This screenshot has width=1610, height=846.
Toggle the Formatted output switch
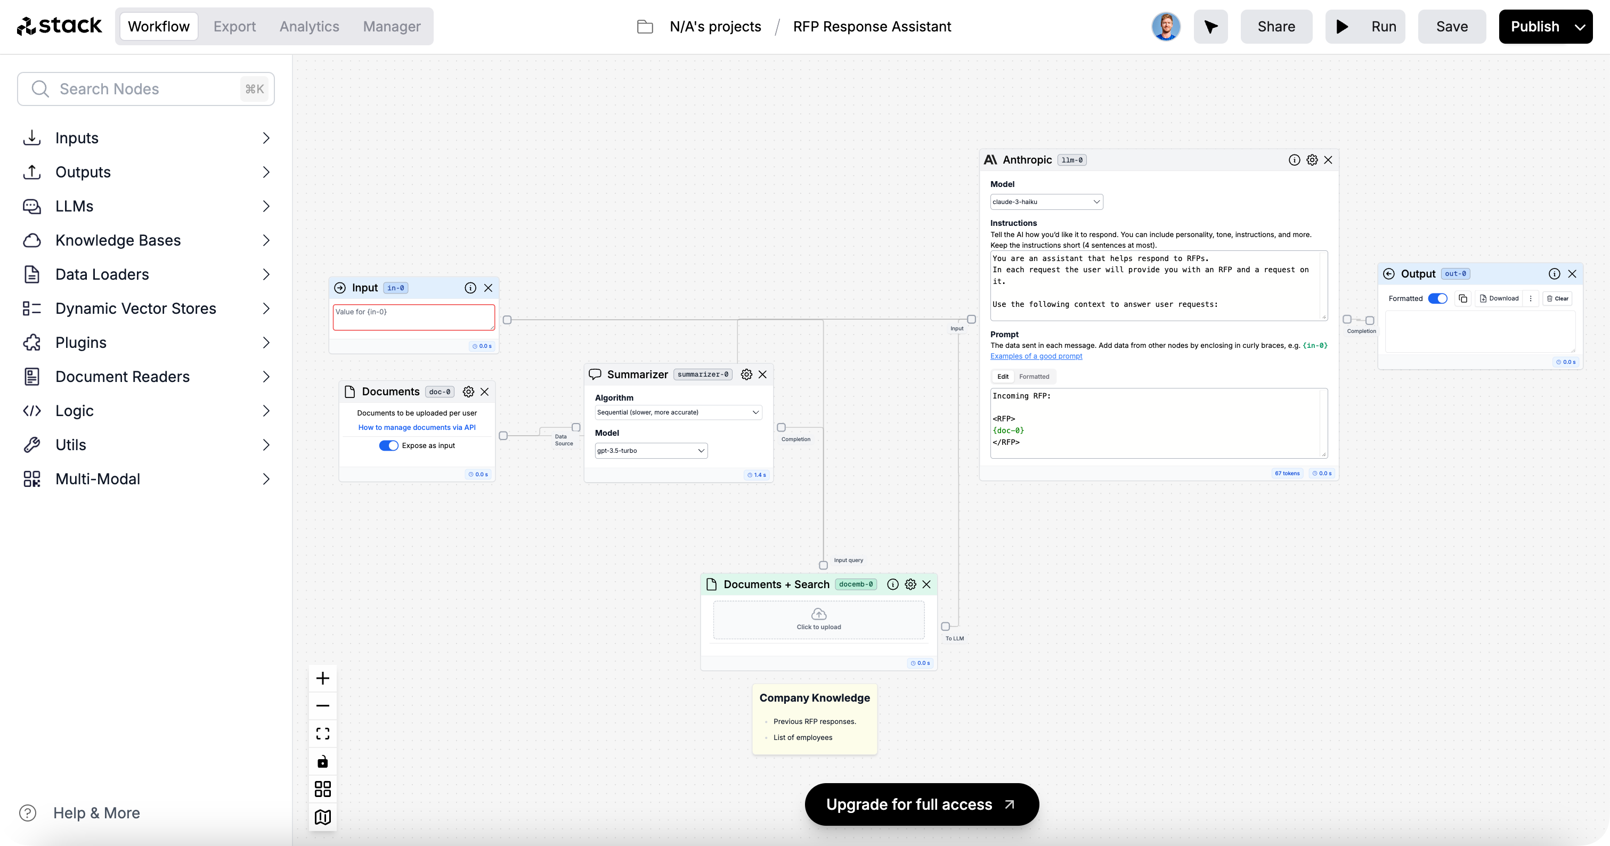1437,299
